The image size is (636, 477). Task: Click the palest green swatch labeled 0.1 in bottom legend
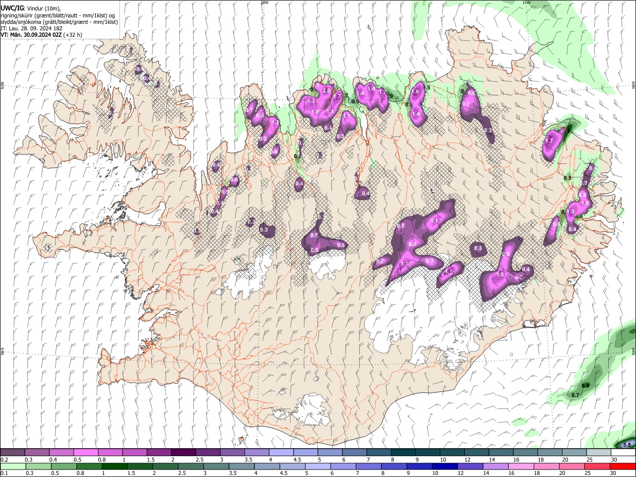(13, 467)
